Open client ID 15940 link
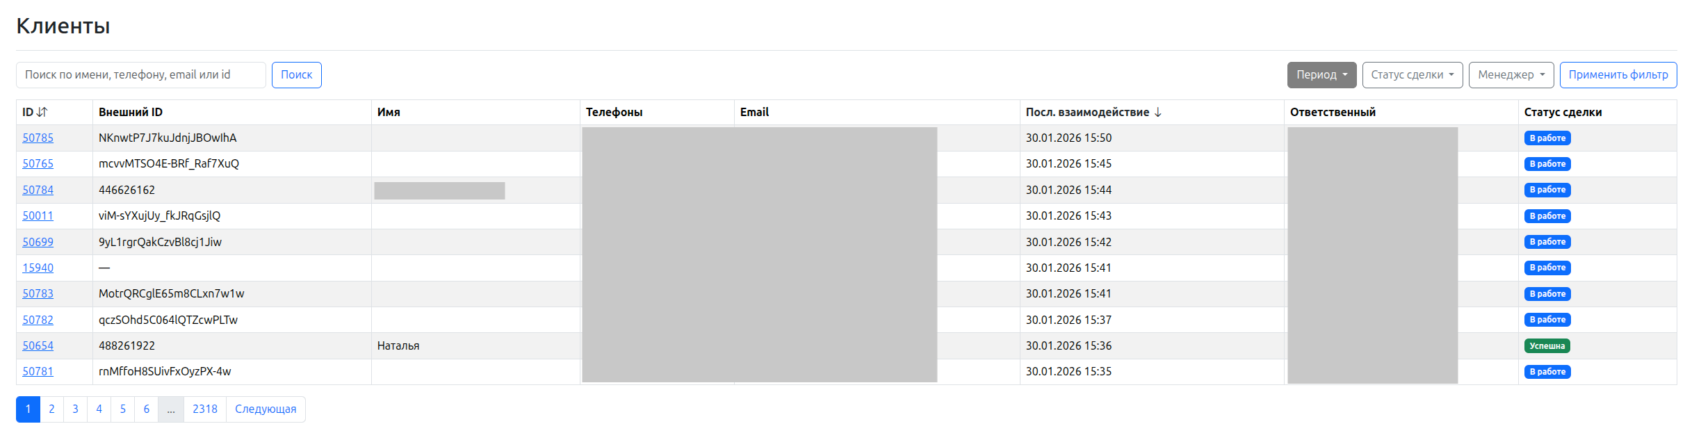The image size is (1701, 440). [x=38, y=268]
